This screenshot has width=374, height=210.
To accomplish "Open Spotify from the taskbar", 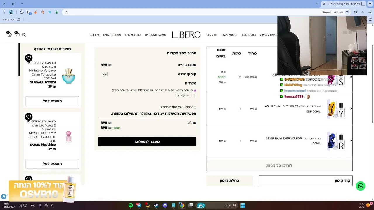I will [131, 205].
